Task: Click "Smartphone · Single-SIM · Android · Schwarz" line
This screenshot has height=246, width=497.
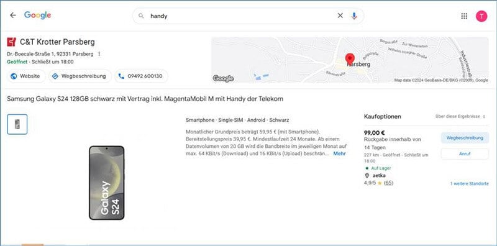Action: point(237,120)
